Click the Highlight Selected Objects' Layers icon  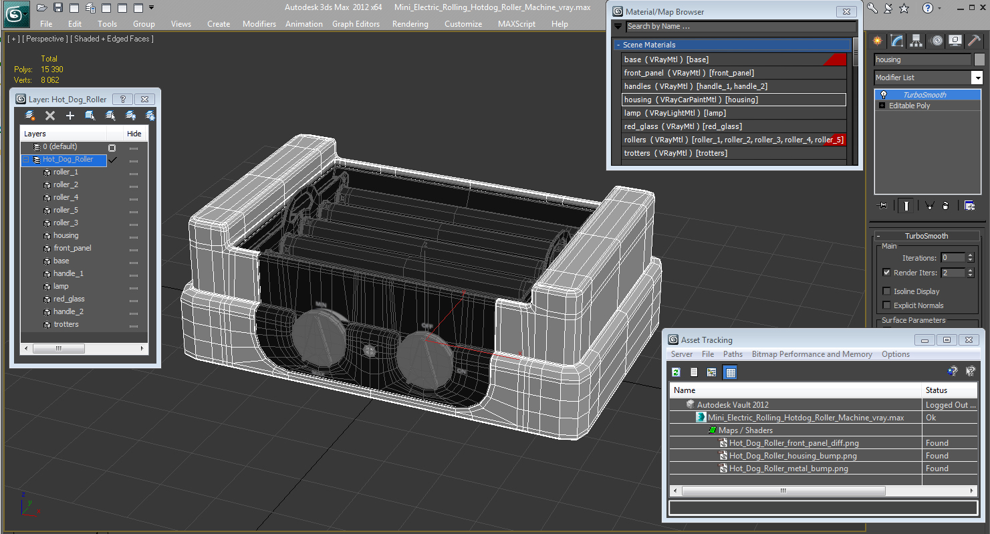click(110, 116)
